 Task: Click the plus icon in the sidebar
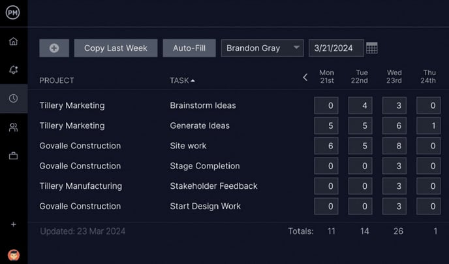(x=13, y=224)
